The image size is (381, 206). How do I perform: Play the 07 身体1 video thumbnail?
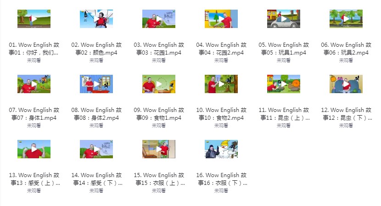(x=34, y=84)
